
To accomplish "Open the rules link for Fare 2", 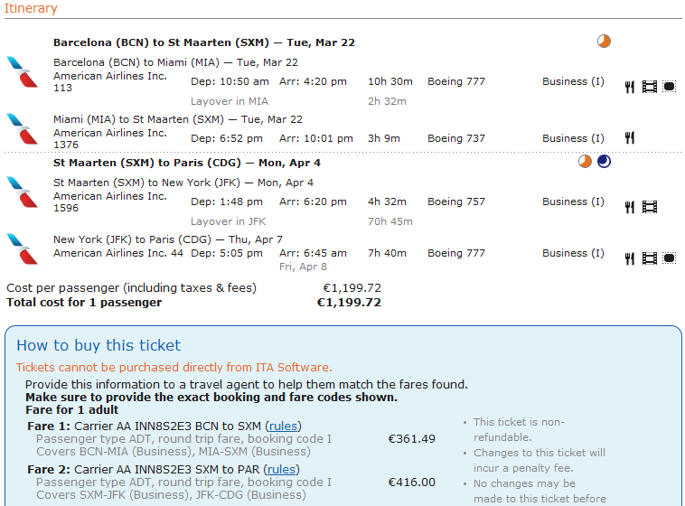I will tap(281, 470).
